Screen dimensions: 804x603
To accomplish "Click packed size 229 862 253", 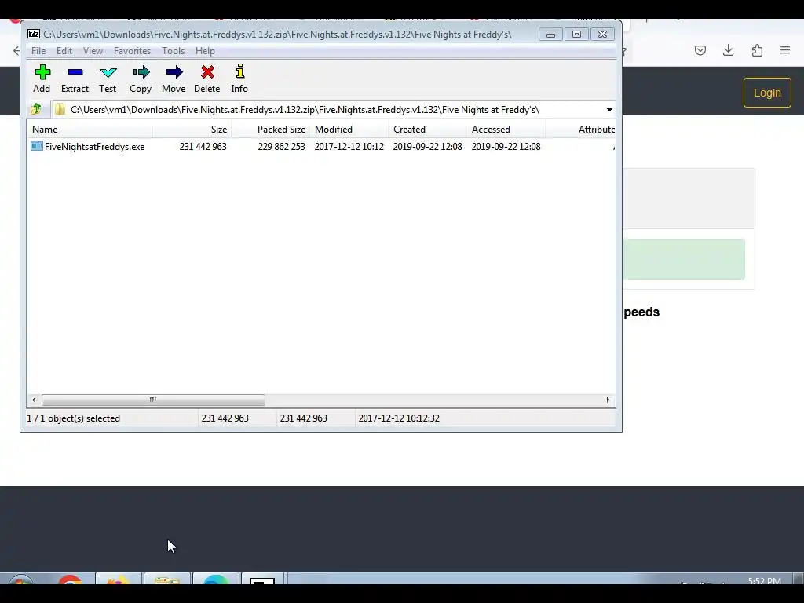I will [282, 147].
